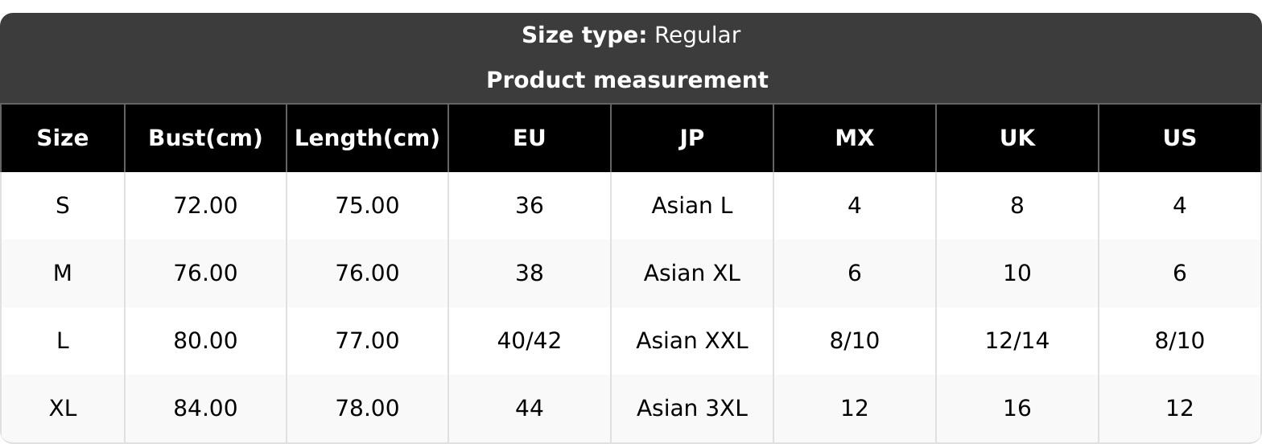Click the 12/14 UK size cell

point(1017,341)
